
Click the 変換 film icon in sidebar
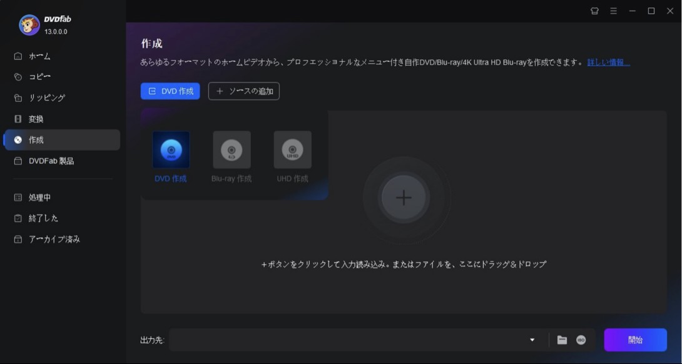18,119
